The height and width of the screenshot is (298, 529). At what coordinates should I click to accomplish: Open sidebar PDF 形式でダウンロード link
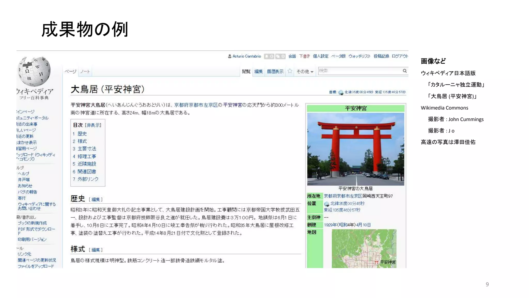tap(36, 231)
